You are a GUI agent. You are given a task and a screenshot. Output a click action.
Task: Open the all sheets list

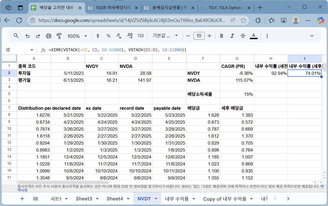[35, 199]
